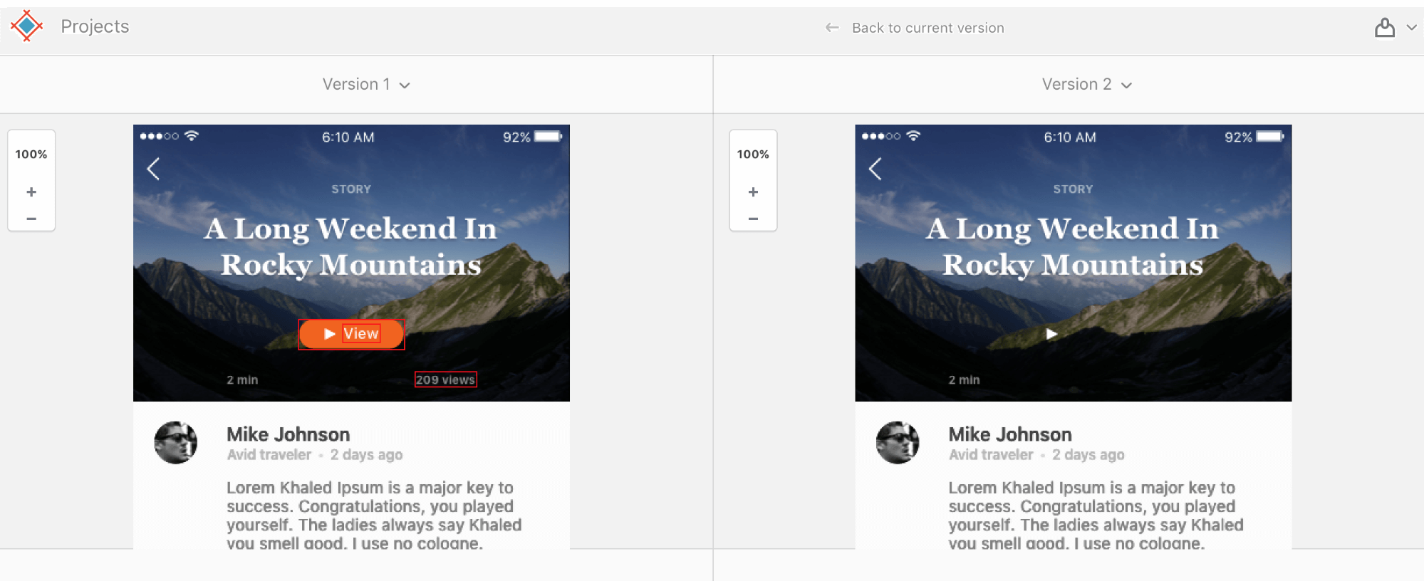Image resolution: width=1424 pixels, height=581 pixels.
Task: Click the Mike Johnson name in Version 1
Action: [x=288, y=434]
